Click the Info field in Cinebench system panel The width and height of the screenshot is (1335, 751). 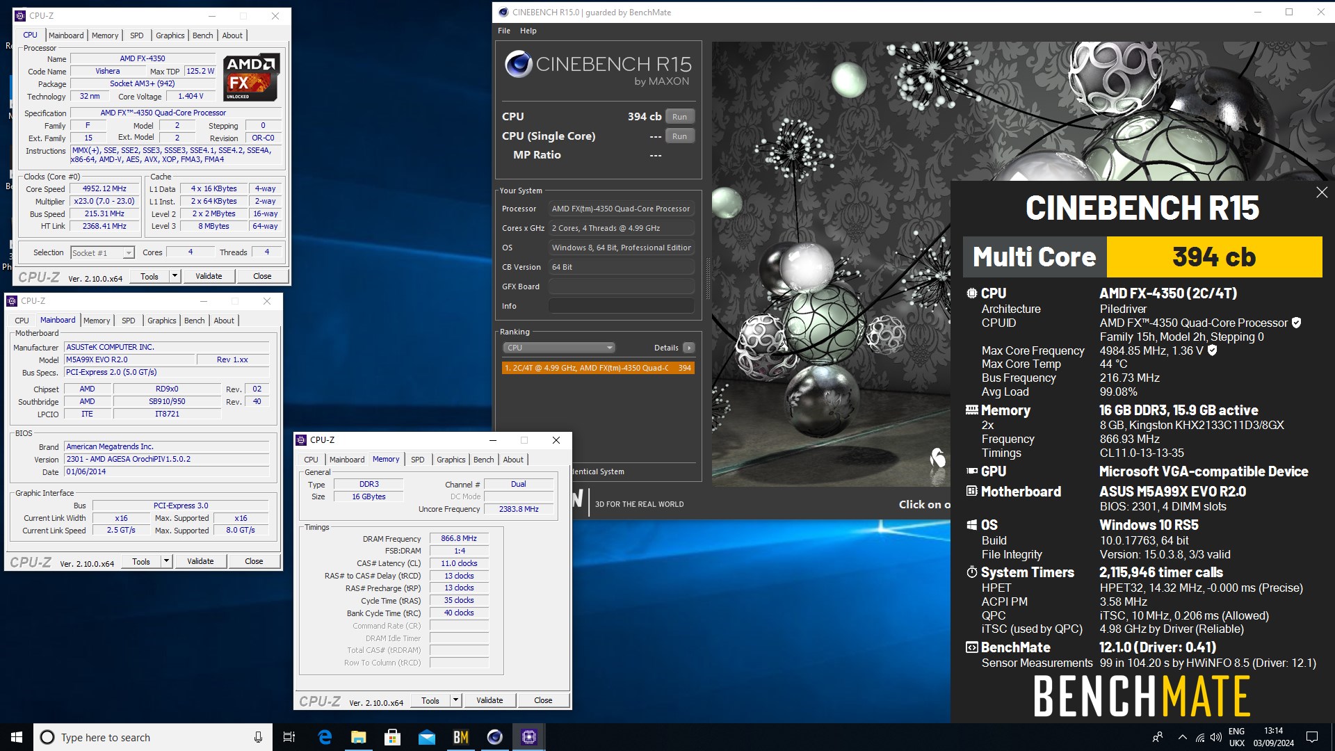pos(622,306)
